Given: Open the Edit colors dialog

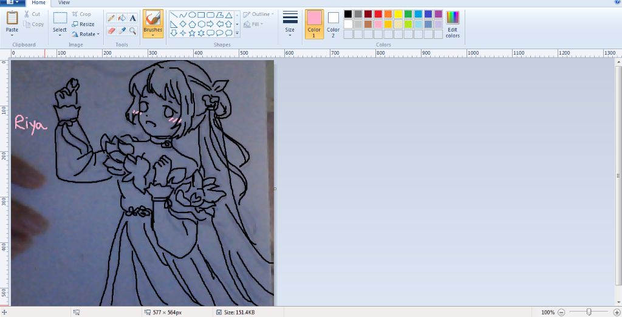Looking at the screenshot, I should 453,24.
